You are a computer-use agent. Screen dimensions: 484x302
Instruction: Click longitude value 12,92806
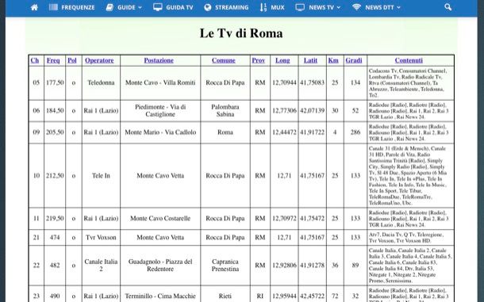284,266
